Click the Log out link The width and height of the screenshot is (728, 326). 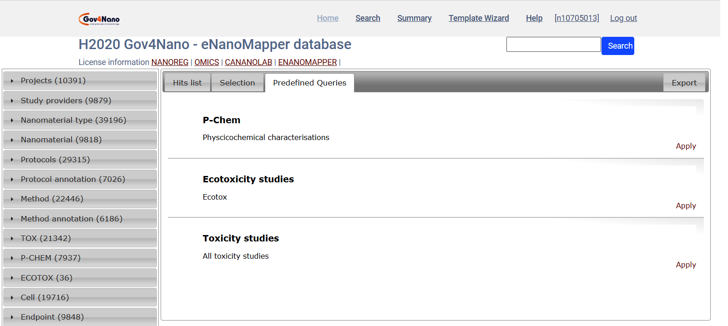click(623, 18)
